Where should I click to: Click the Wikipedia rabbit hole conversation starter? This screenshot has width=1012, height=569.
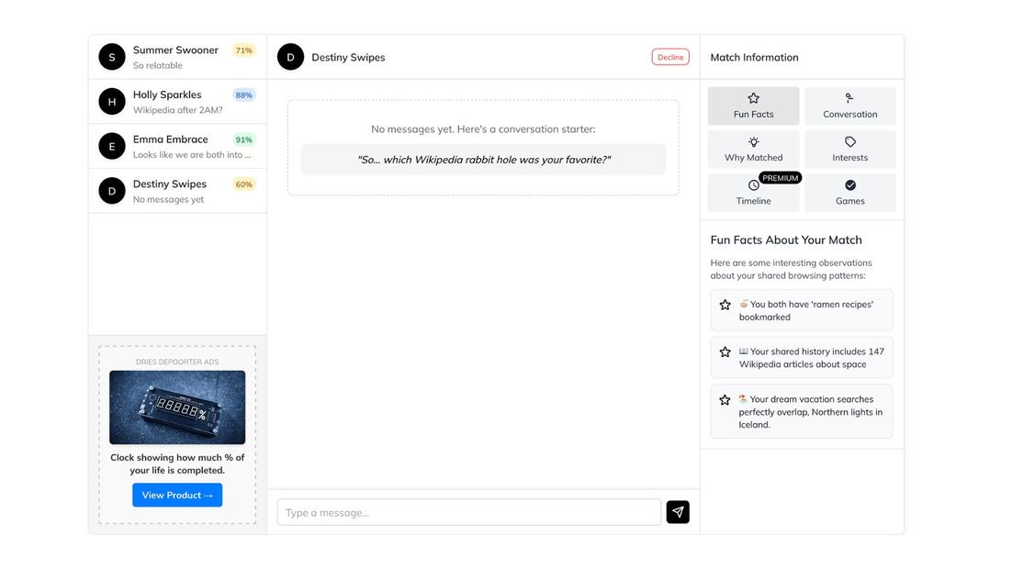click(483, 160)
